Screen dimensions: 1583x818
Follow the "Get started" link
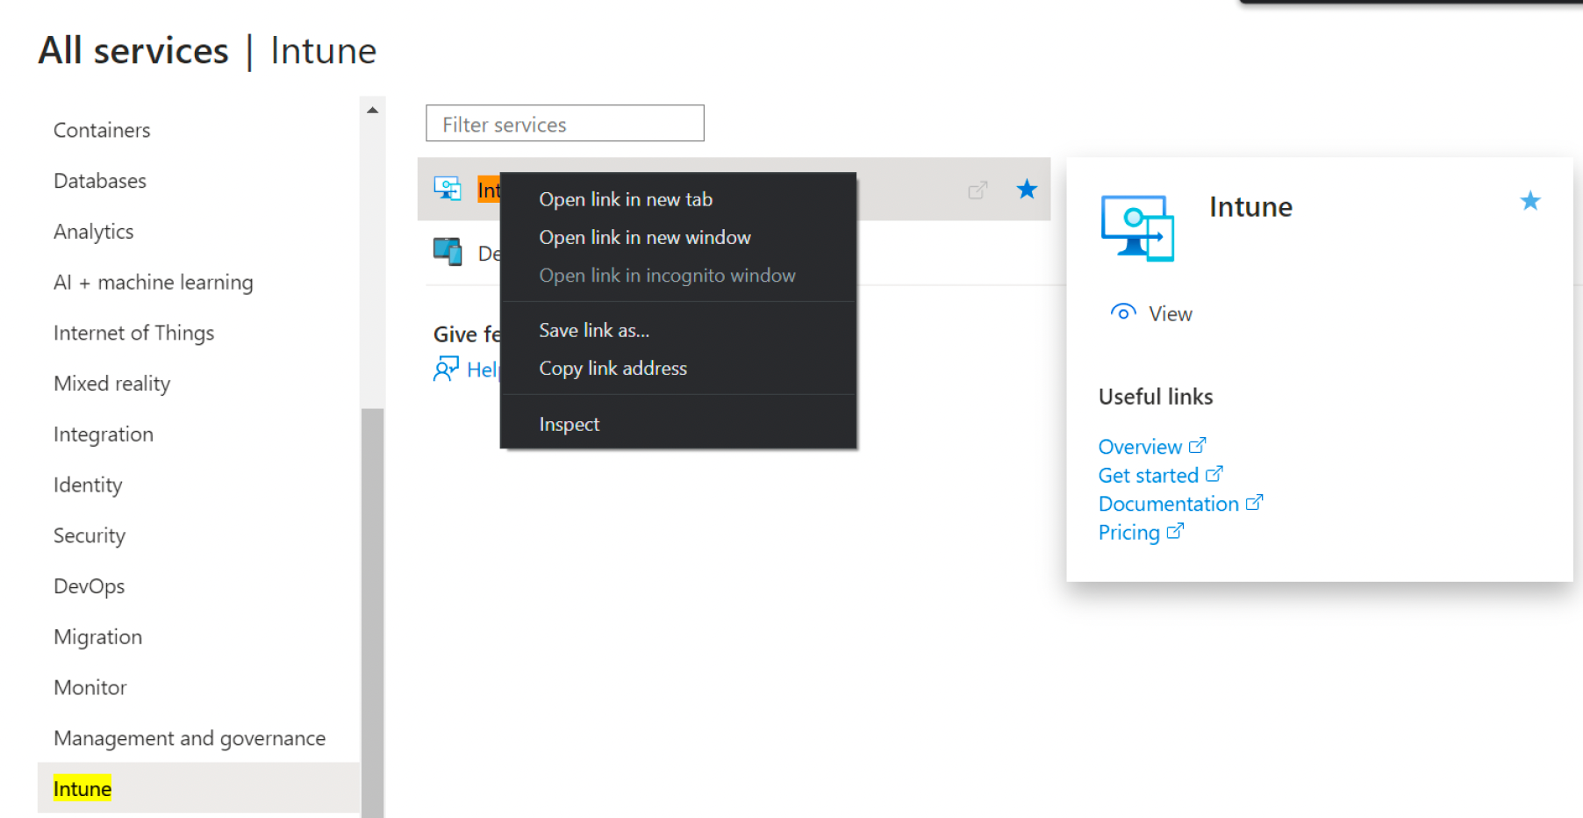pyautogui.click(x=1150, y=475)
